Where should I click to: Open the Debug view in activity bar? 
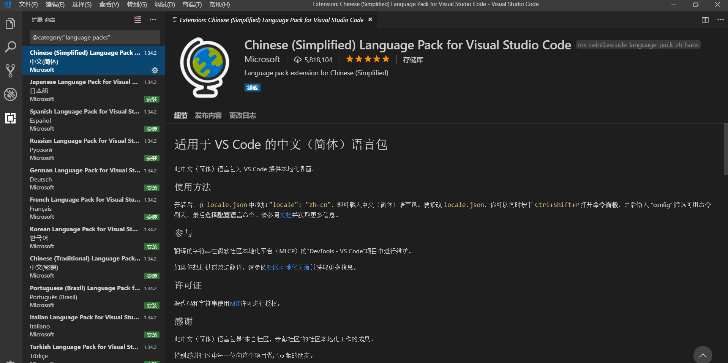click(11, 94)
